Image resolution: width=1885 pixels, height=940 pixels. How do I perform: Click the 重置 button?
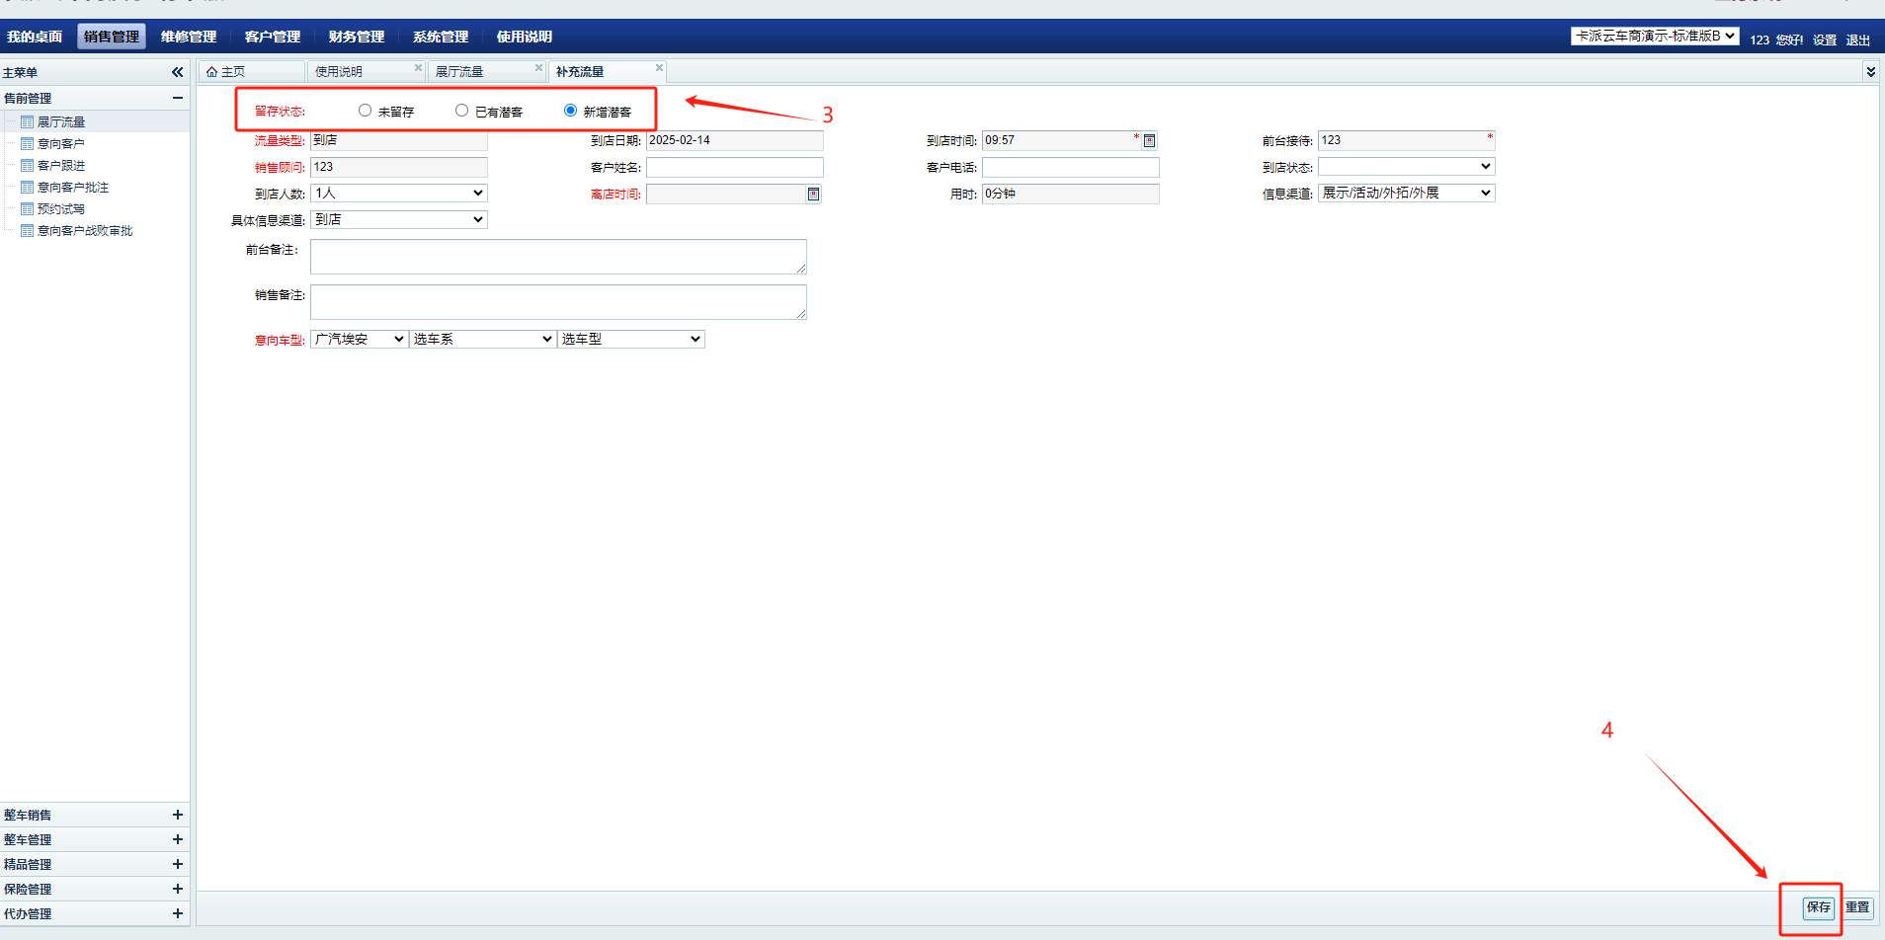[x=1857, y=907]
